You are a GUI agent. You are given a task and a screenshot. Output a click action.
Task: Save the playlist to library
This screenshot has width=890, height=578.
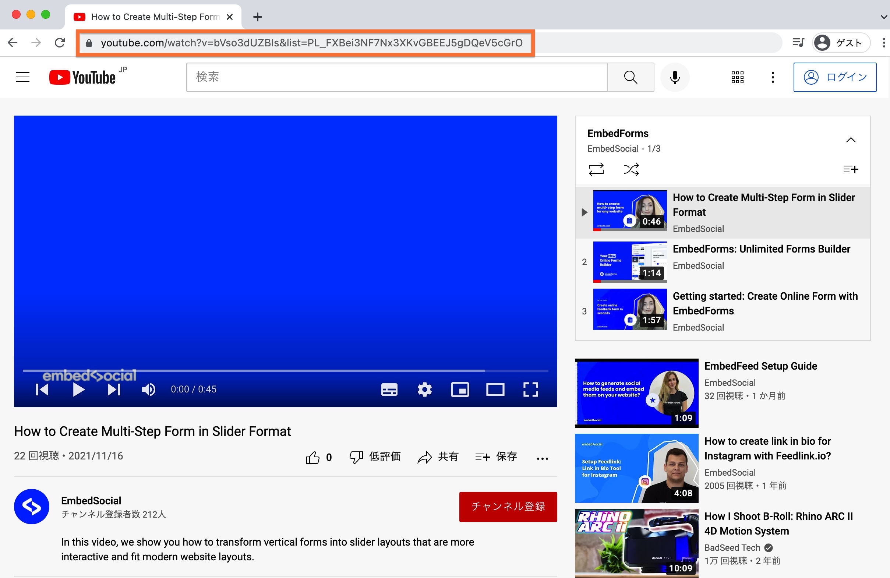[x=850, y=169]
